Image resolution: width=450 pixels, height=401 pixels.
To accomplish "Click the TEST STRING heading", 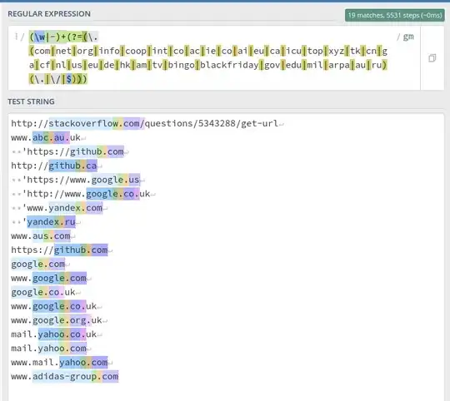I will click(31, 101).
